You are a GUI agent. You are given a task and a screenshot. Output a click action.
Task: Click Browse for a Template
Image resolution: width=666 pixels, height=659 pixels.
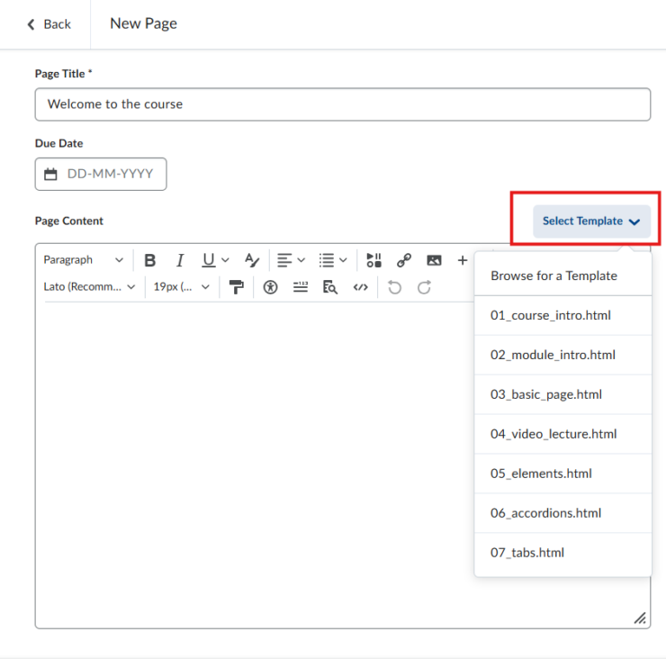pyautogui.click(x=553, y=275)
